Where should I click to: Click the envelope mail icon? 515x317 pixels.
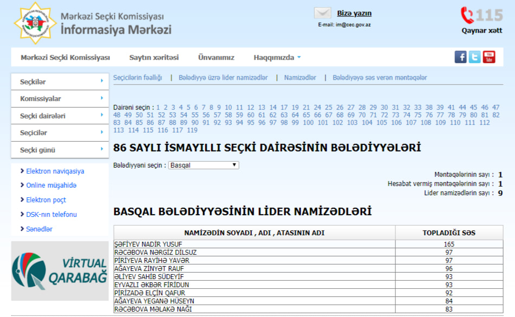point(322,14)
